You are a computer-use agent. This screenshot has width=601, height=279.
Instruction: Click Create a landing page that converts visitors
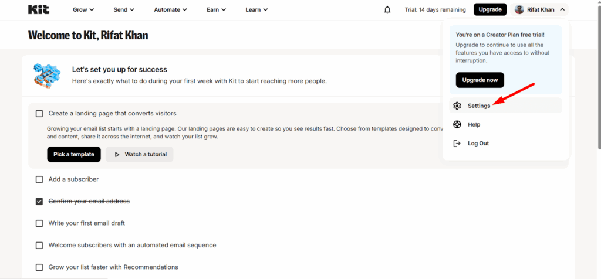[112, 113]
